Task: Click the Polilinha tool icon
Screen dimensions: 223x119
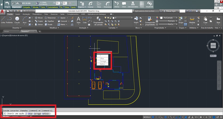Action: pyautogui.click(x=10, y=19)
